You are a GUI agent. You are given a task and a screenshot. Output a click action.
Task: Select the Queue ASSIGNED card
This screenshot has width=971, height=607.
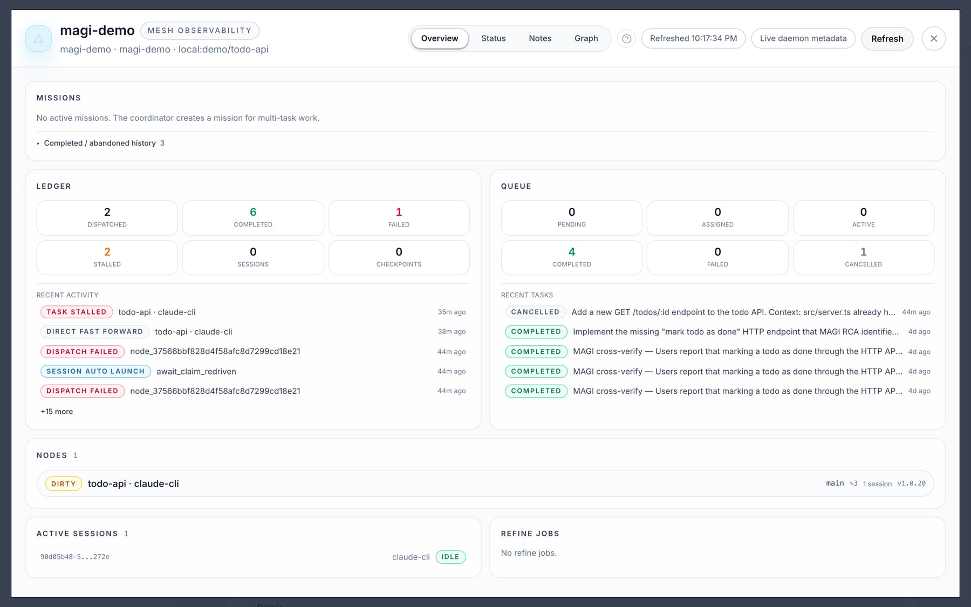pos(717,218)
